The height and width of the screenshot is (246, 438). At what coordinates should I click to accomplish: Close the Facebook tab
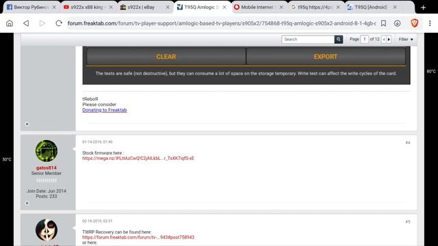click(x=54, y=8)
